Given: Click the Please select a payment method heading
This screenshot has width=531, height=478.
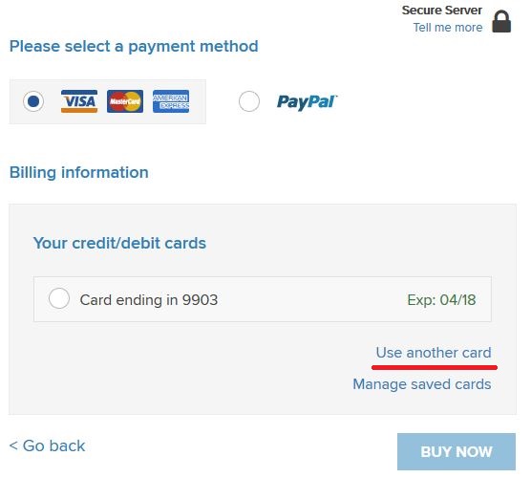Looking at the screenshot, I should click(x=134, y=47).
